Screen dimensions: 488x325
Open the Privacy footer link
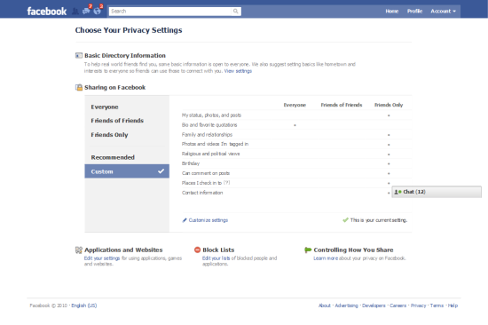pyautogui.click(x=418, y=305)
